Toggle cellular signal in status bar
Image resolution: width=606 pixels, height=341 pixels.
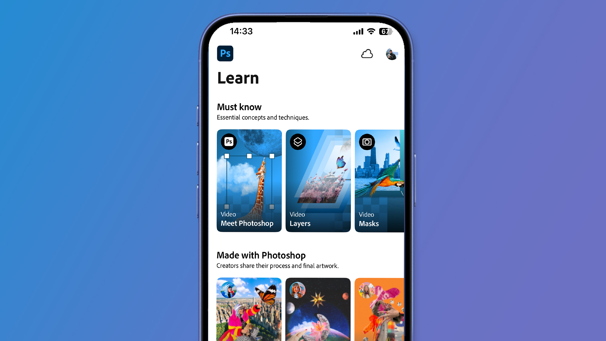356,31
